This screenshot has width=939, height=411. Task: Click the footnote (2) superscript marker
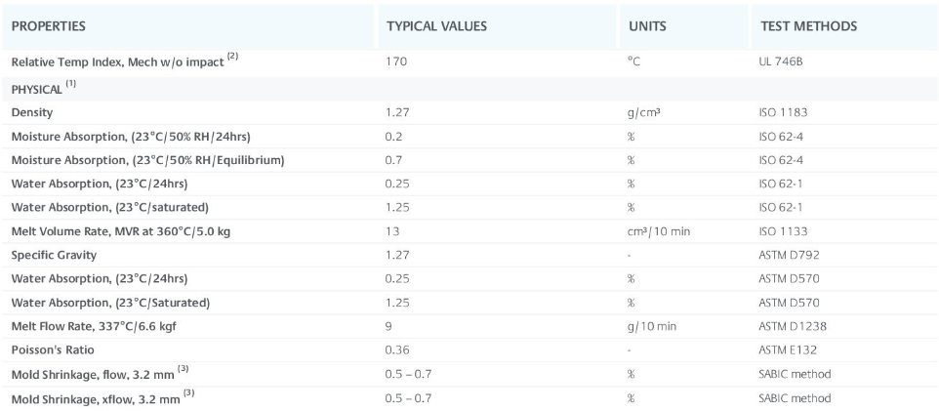click(x=232, y=59)
